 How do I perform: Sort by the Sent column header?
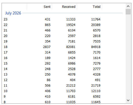point(39,7)
